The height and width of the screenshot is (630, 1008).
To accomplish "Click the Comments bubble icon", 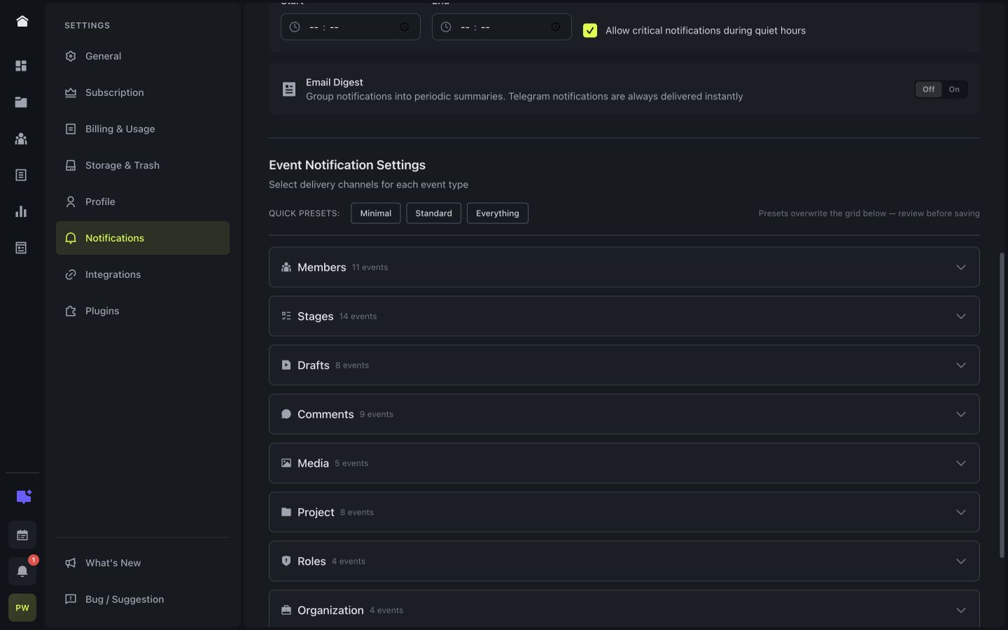I will click(x=286, y=414).
